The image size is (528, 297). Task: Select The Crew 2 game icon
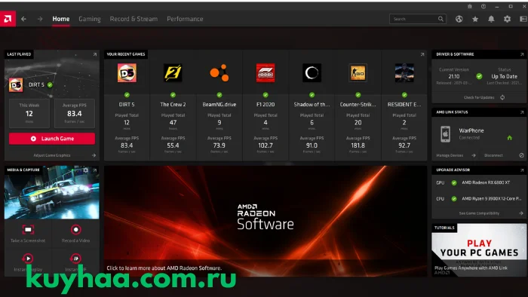tap(173, 72)
